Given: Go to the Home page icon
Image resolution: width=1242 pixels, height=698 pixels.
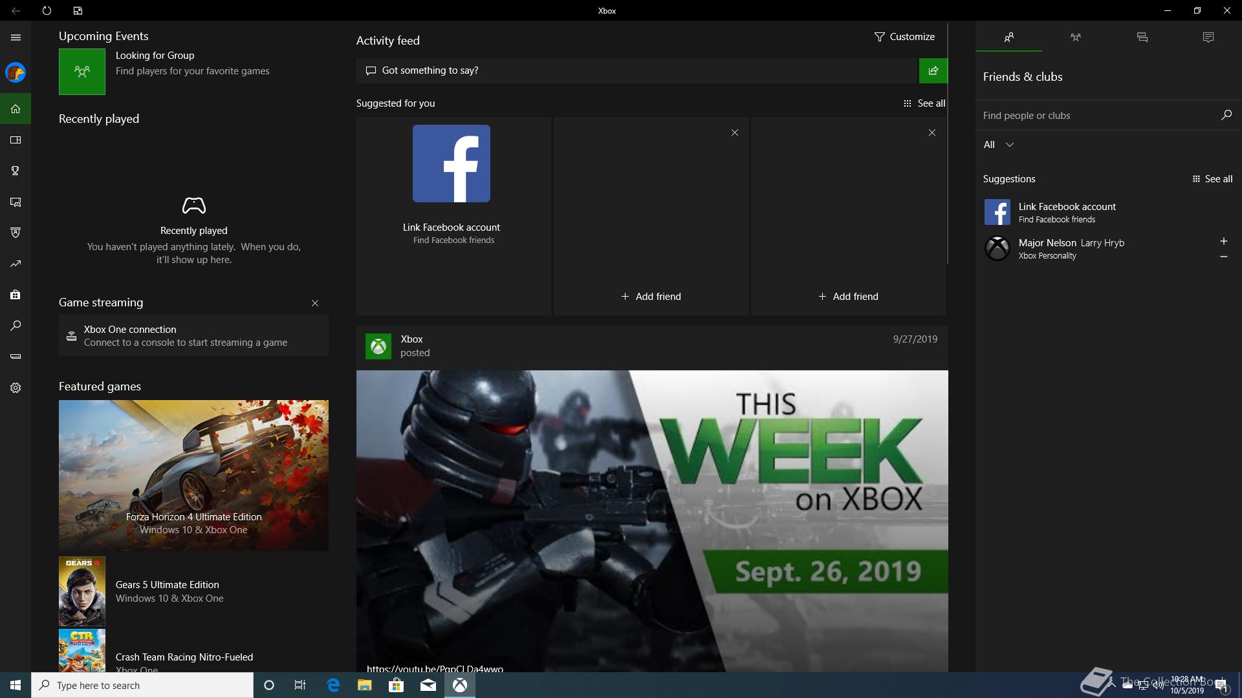Looking at the screenshot, I should 16,109.
